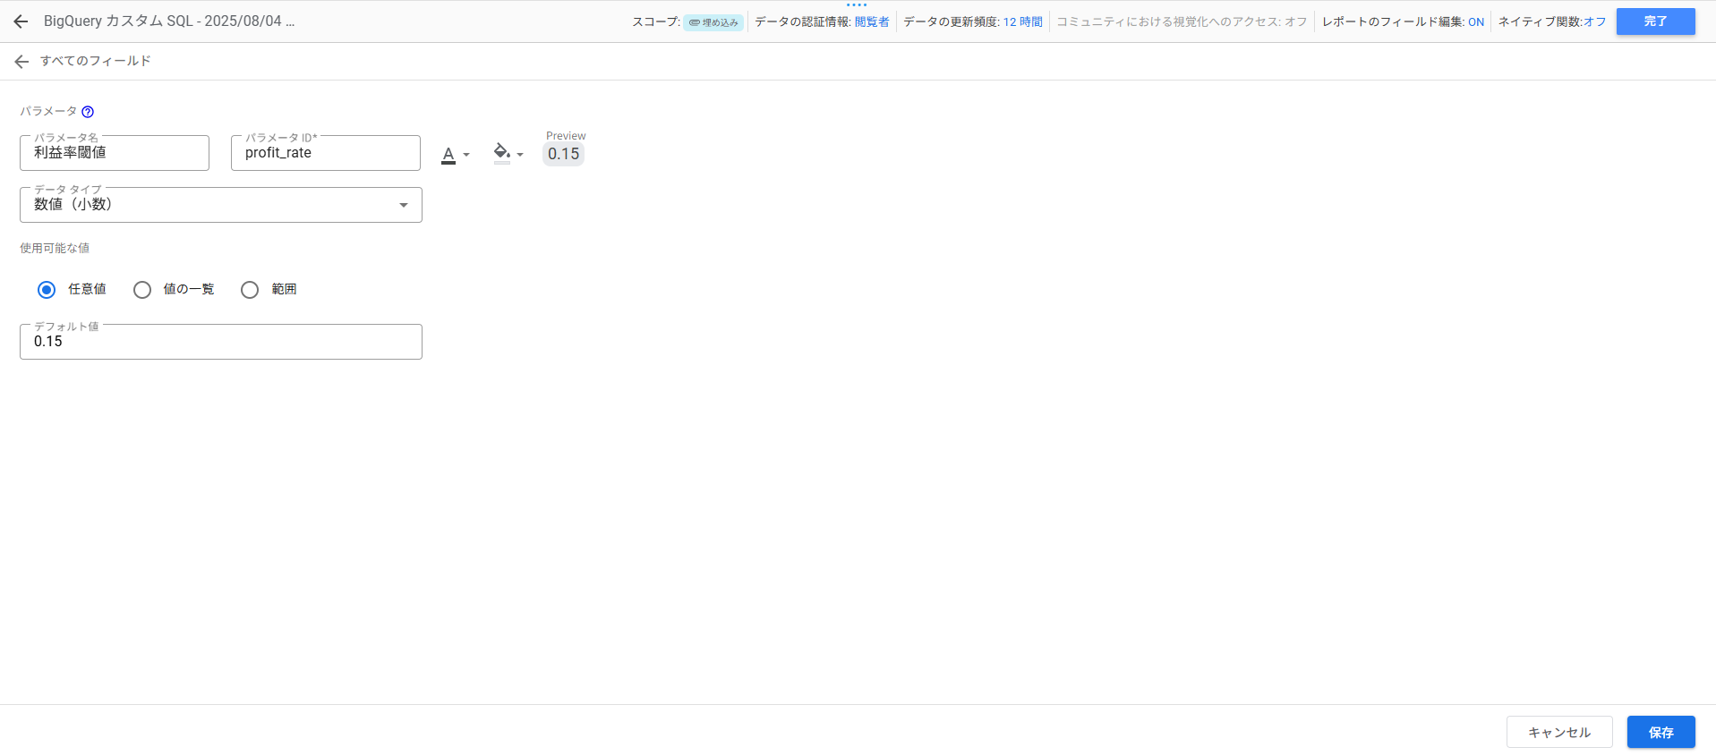Change データの更新頻度 12 時間 setting
The width and height of the screenshot is (1716, 756).
coord(1022,22)
